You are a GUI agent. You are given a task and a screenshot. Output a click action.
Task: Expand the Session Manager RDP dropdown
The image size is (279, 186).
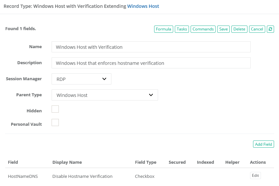pos(81,79)
